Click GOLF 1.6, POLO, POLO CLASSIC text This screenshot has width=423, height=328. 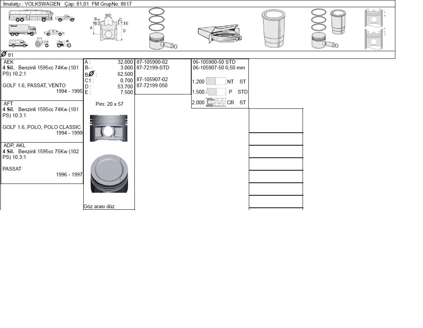[42, 127]
